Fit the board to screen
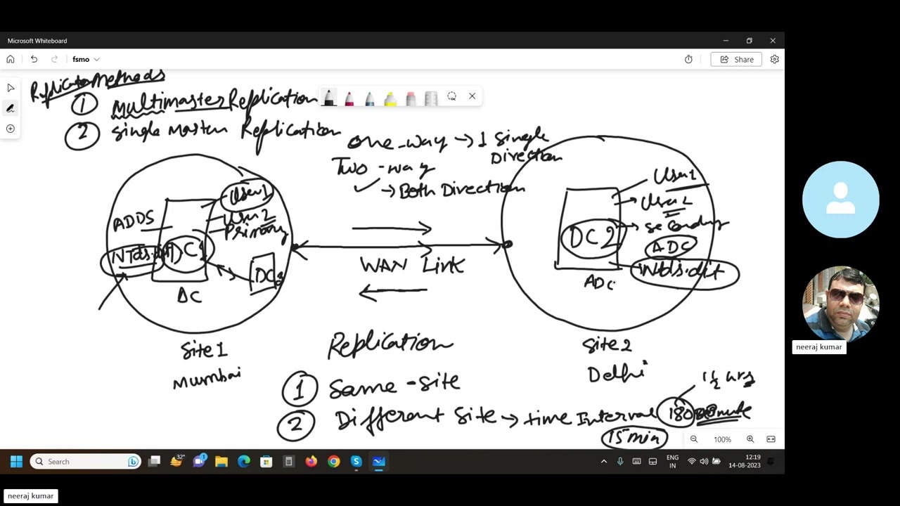The height and width of the screenshot is (506, 900). click(x=771, y=439)
